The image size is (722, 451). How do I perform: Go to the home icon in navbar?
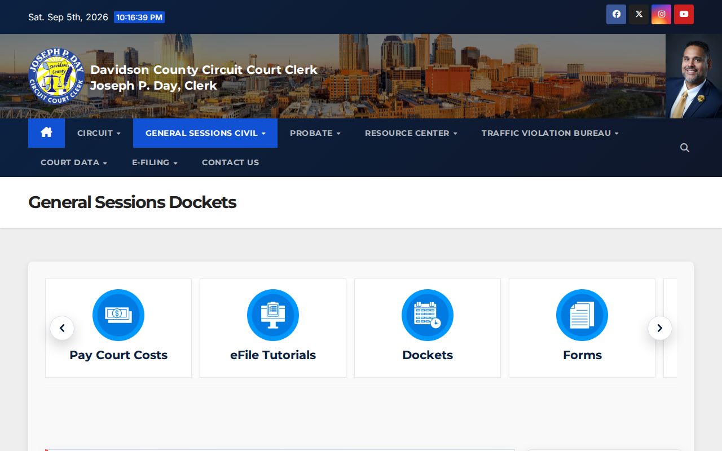click(46, 133)
